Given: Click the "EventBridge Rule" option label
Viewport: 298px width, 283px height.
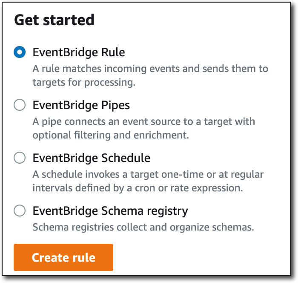Looking at the screenshot, I should point(79,52).
